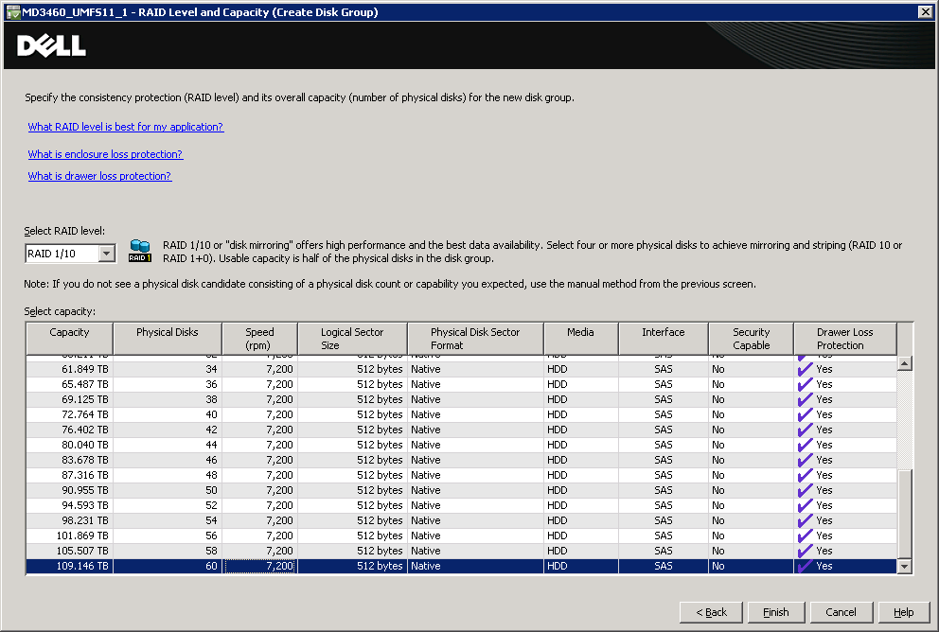939x632 pixels.
Task: Click the Drawer Loss Protection column header
Action: (x=844, y=339)
